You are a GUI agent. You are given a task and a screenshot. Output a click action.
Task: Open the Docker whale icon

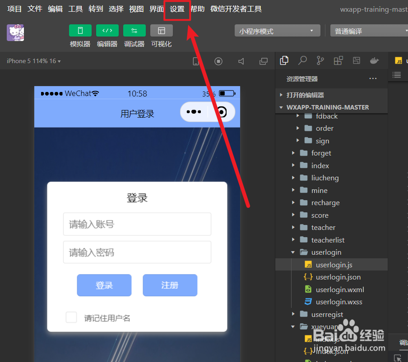pos(375,60)
